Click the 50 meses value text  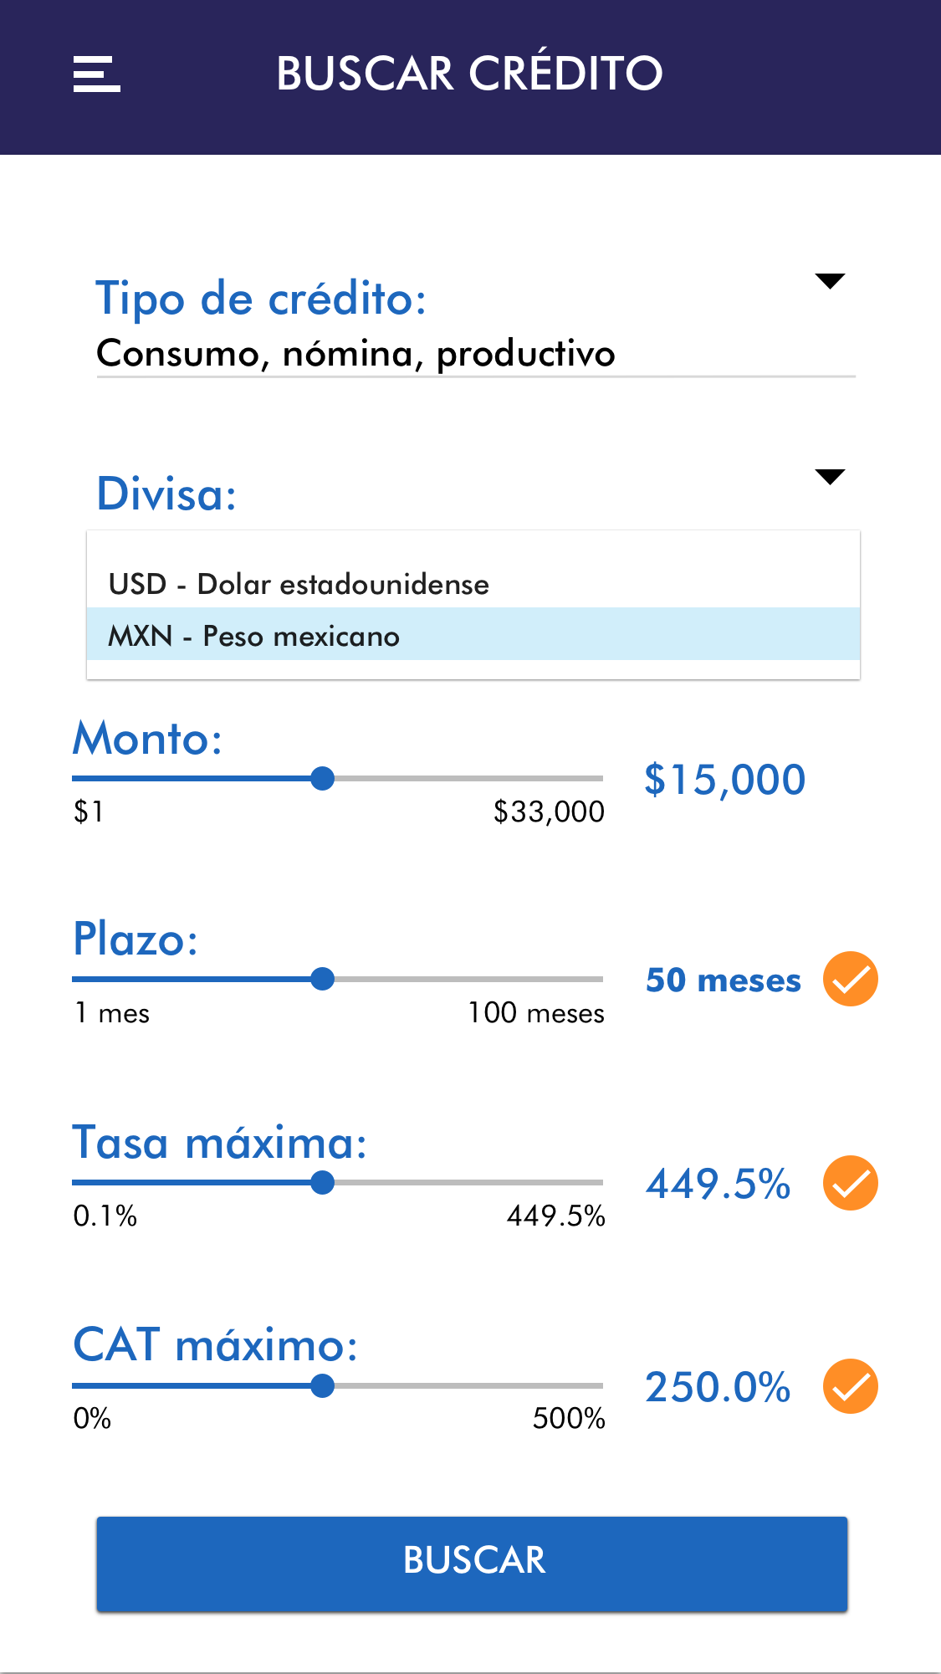pos(723,980)
